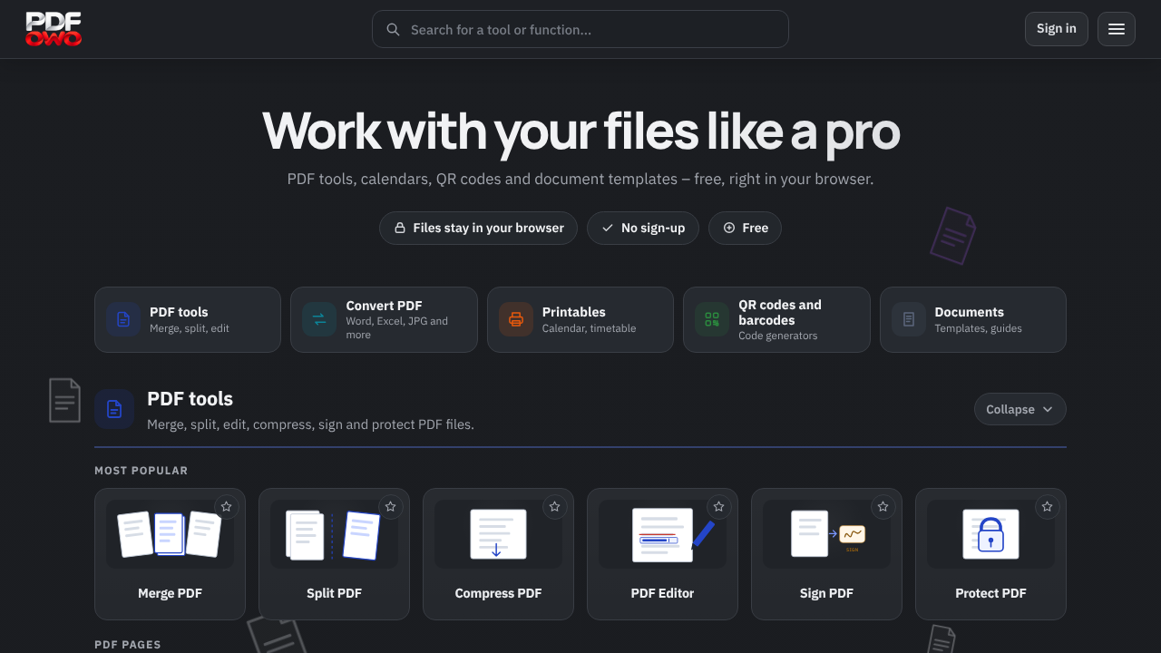The image size is (1161, 653).
Task: Open the Split PDF tool illustration
Action: point(334,534)
